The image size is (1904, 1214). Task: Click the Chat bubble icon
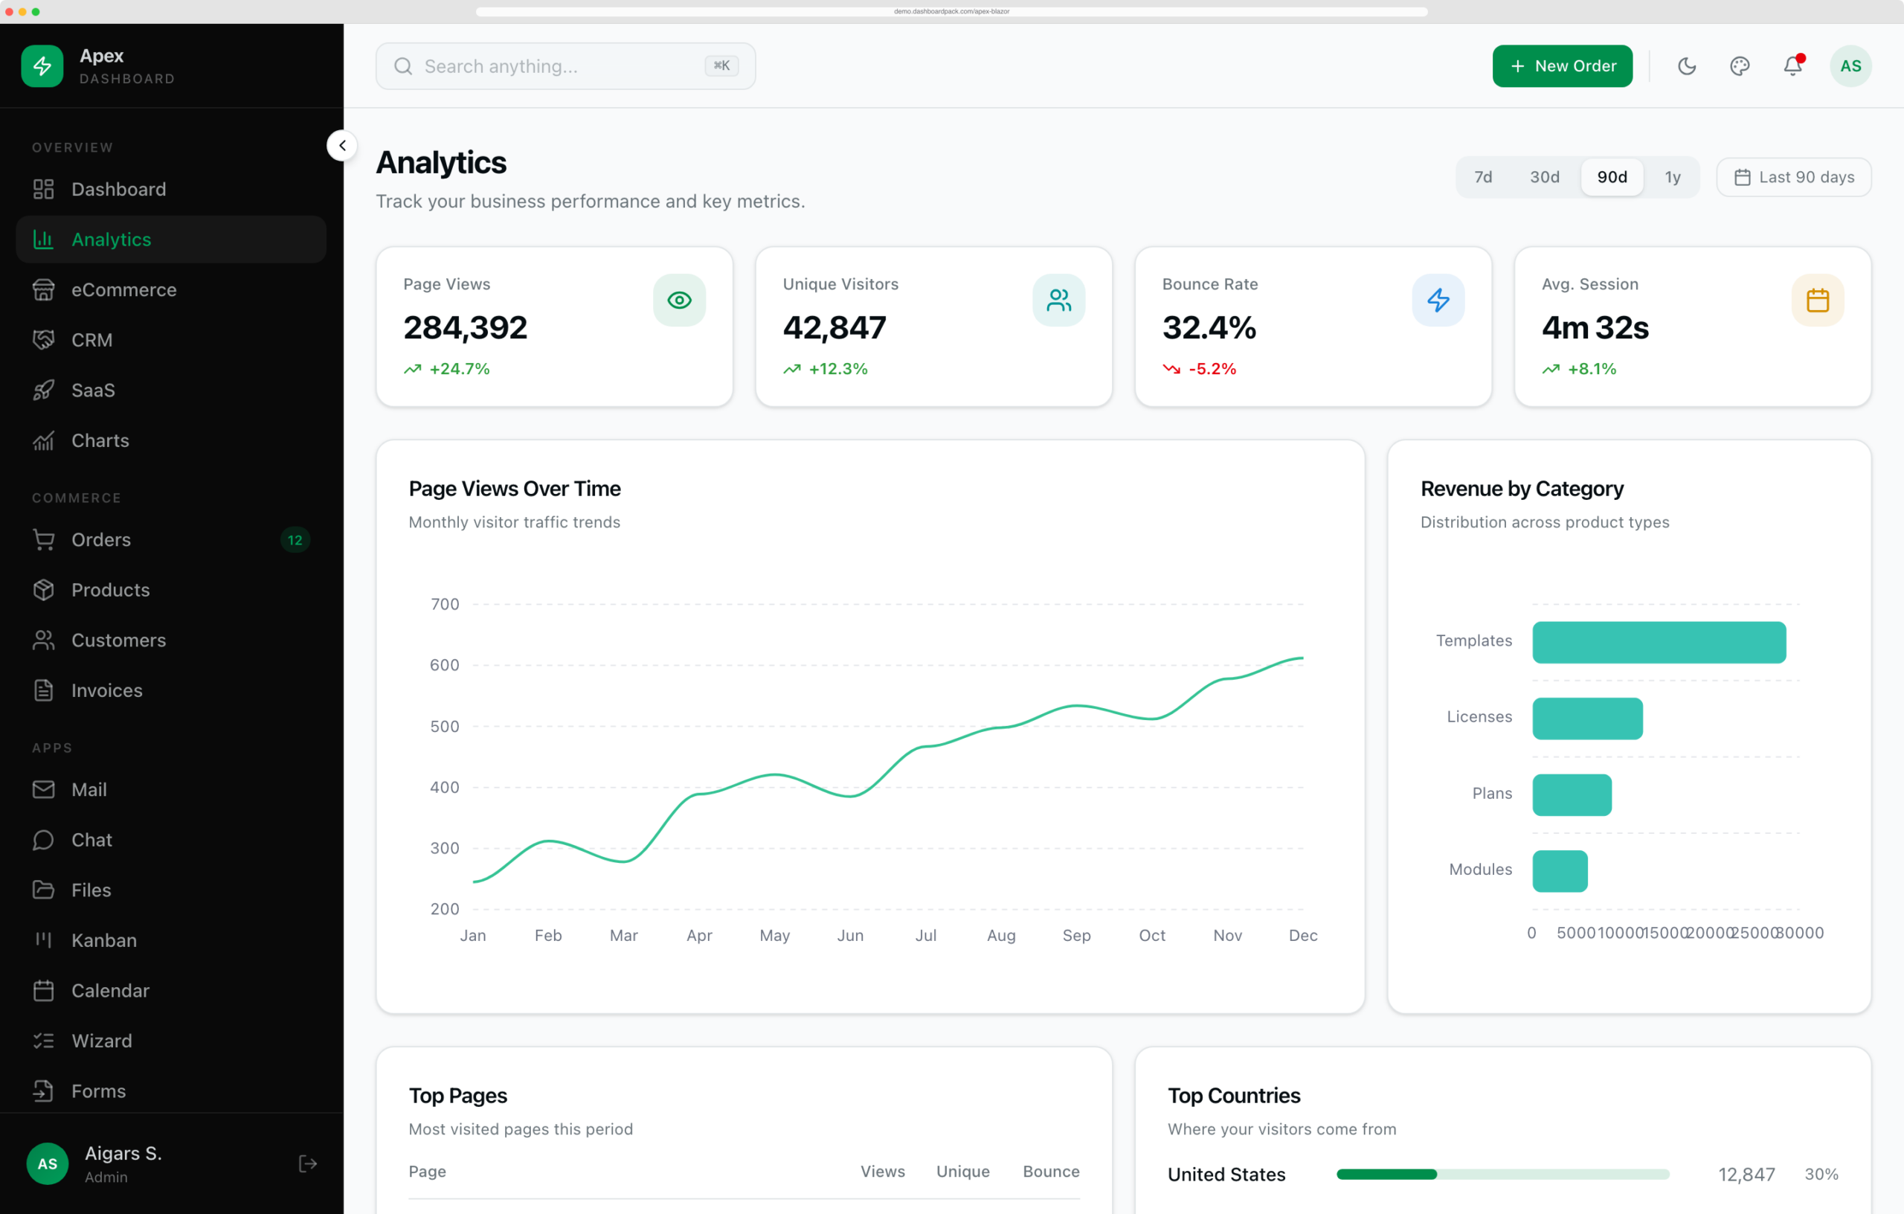coord(43,840)
